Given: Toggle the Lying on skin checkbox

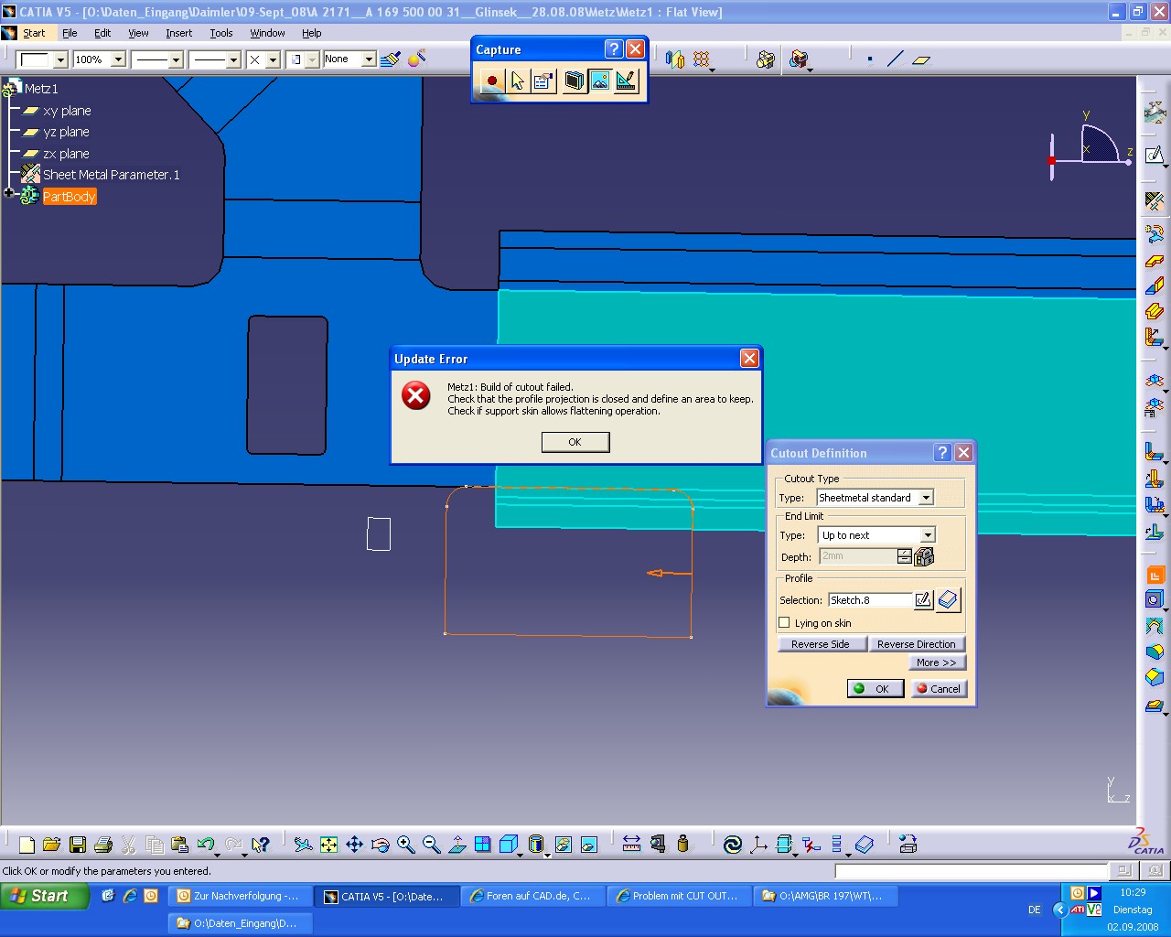Looking at the screenshot, I should pyautogui.click(x=784, y=623).
